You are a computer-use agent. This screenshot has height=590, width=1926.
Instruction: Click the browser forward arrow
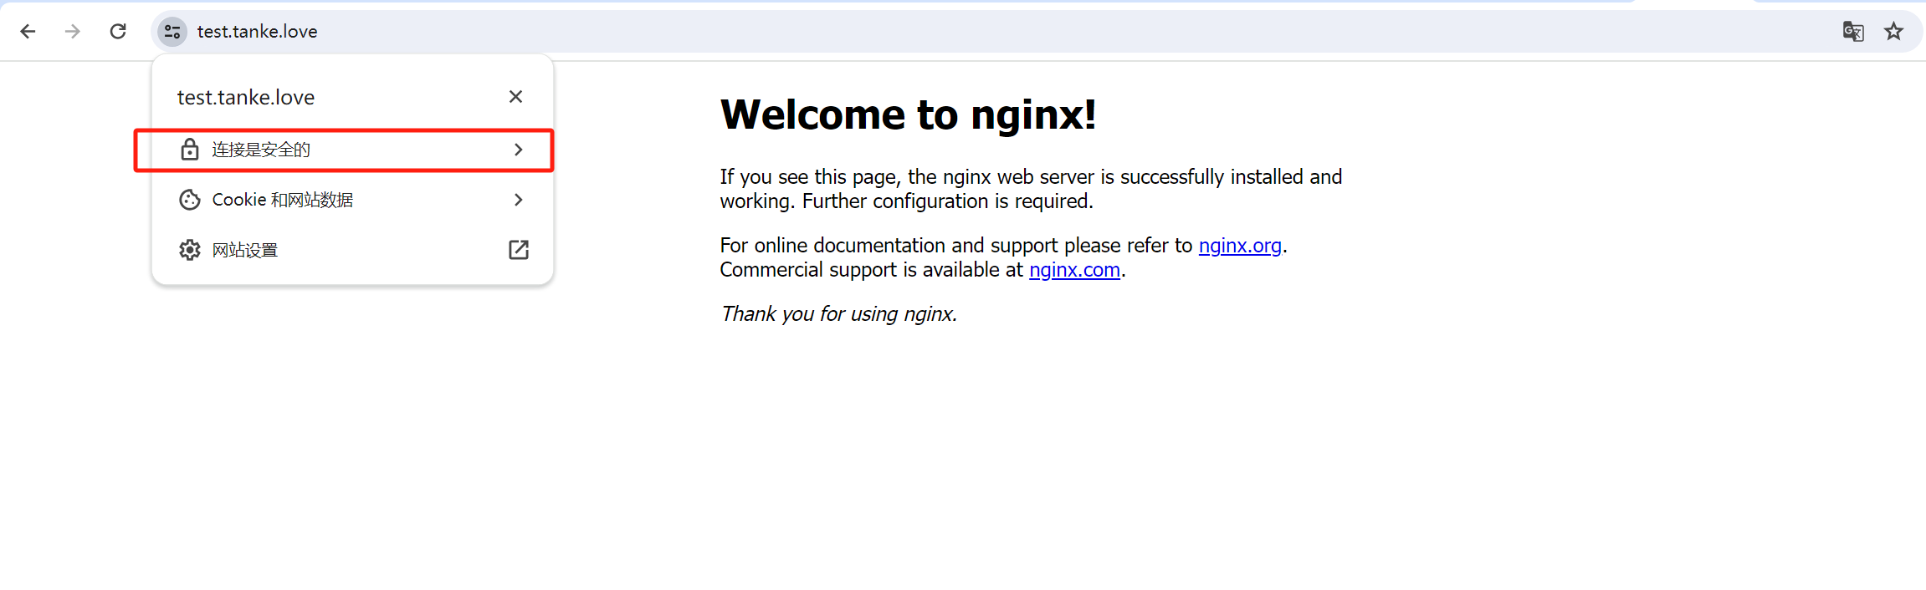click(x=73, y=32)
